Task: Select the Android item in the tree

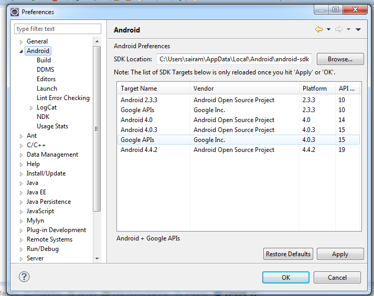Action: [38, 51]
